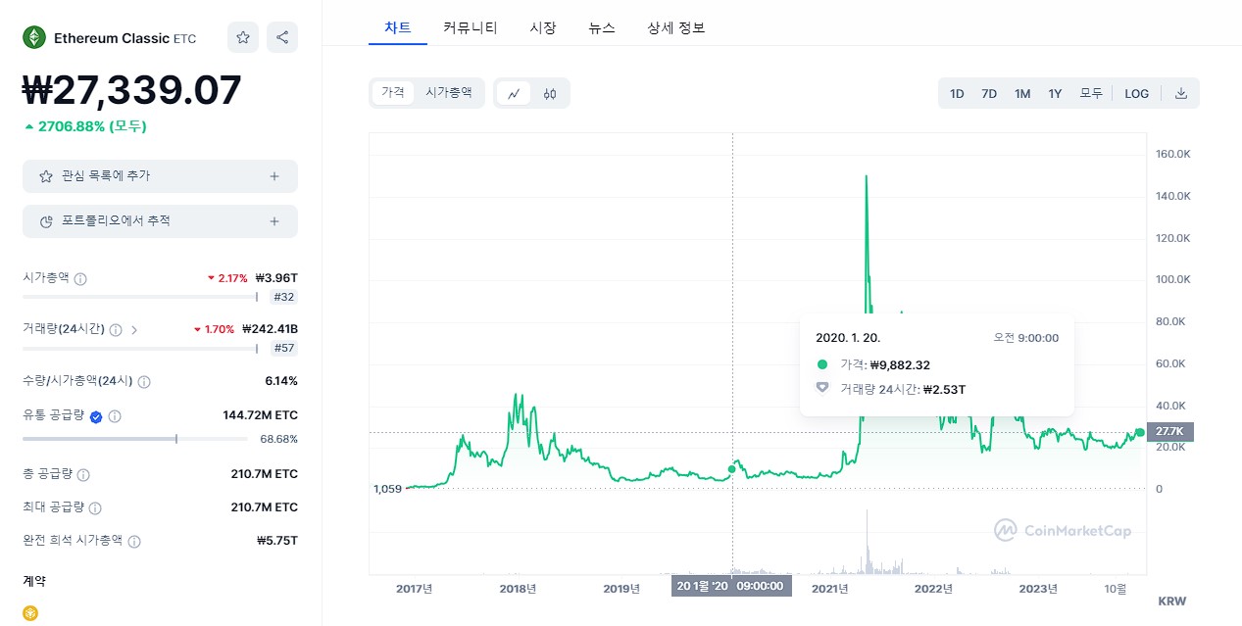Click the 144.72M ETC supply value

point(261,415)
